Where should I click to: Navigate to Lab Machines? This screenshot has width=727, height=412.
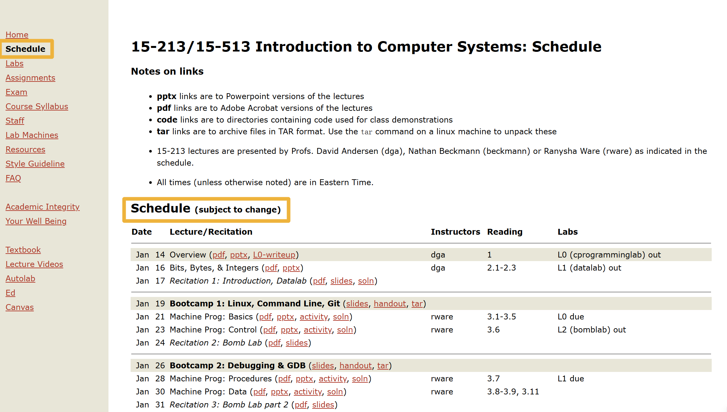point(32,135)
